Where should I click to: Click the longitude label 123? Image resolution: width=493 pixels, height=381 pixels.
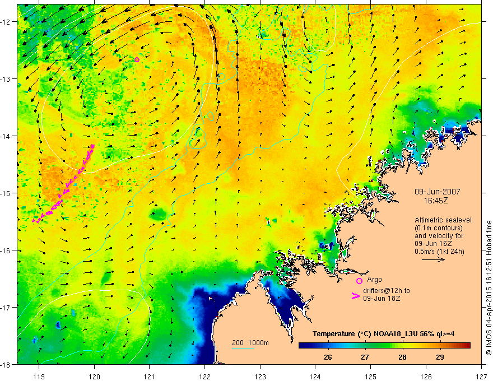(x=260, y=377)
